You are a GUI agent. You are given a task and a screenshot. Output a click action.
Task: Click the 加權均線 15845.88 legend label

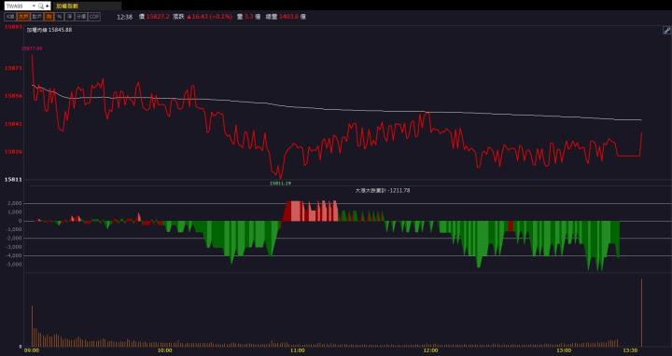[x=49, y=30]
